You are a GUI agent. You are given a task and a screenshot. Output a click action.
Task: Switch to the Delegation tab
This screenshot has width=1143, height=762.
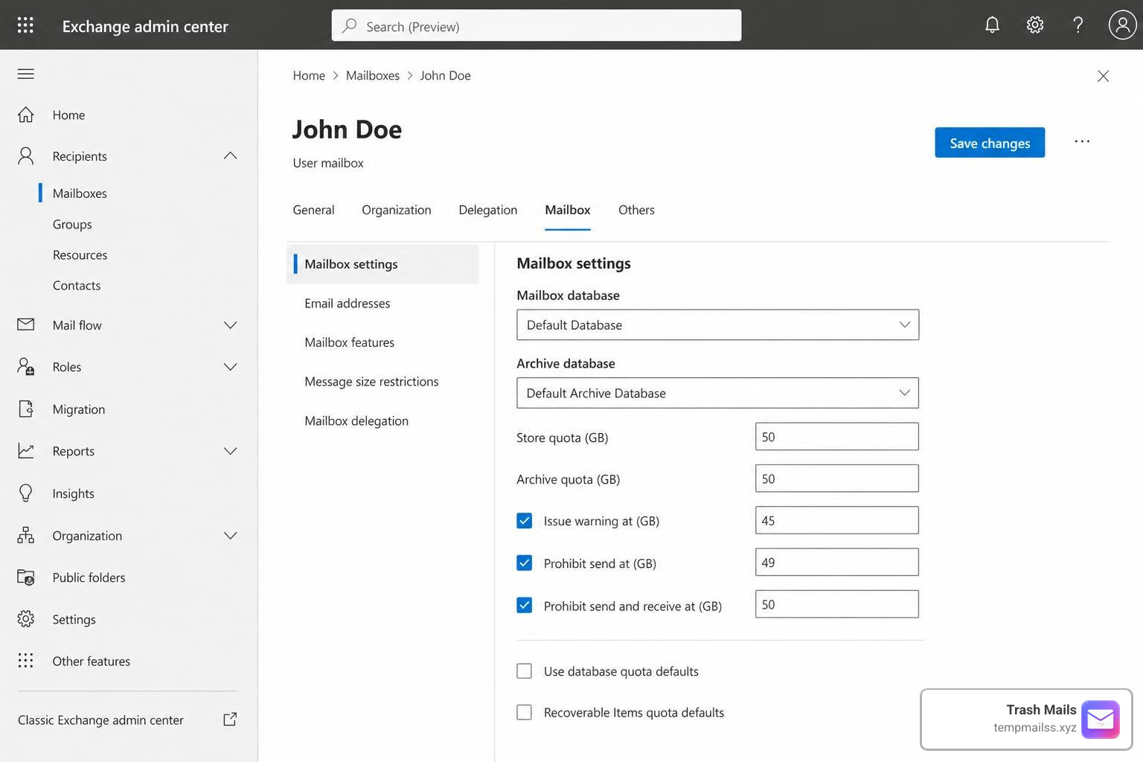click(487, 210)
